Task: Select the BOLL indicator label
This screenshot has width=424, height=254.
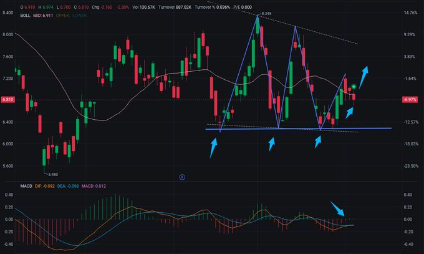Action: pos(25,16)
